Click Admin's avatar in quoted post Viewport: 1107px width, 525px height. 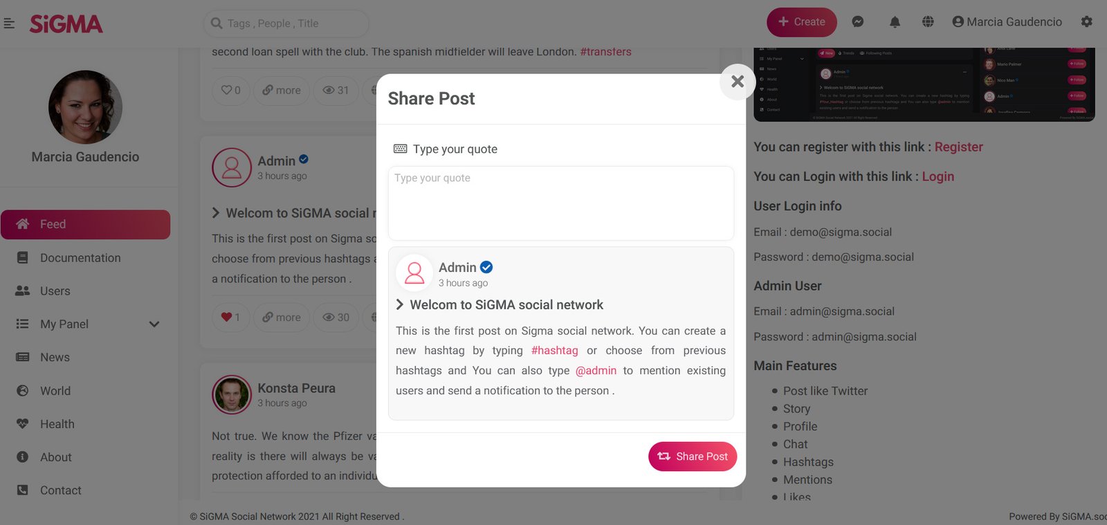[414, 273]
